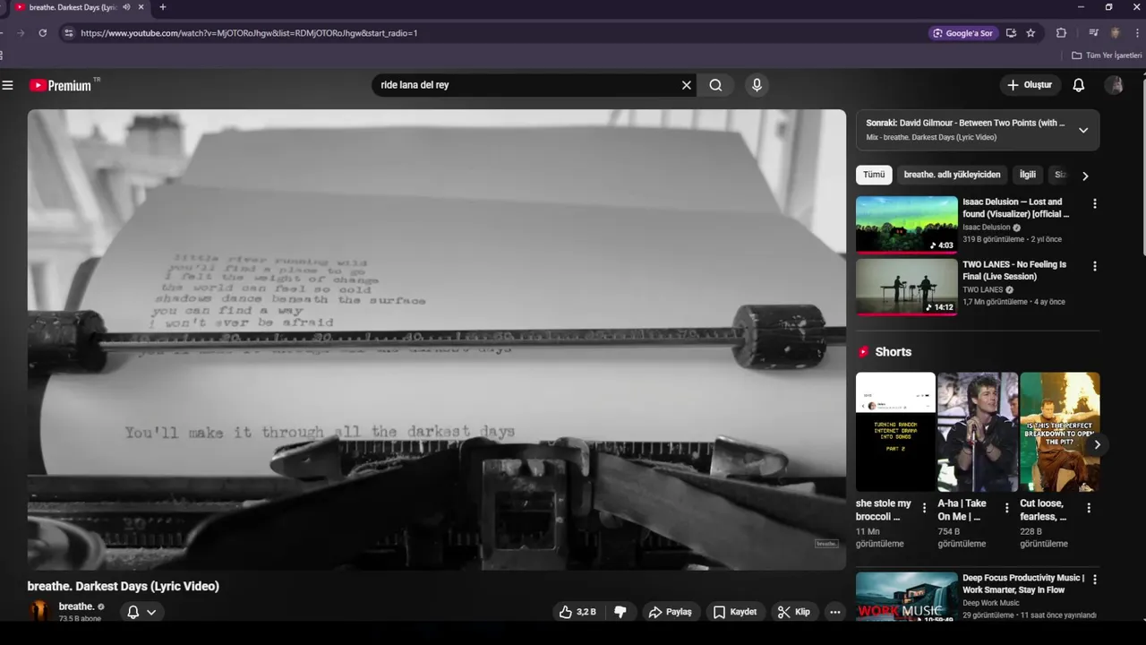Select the İlgili filter chip

(x=1028, y=175)
